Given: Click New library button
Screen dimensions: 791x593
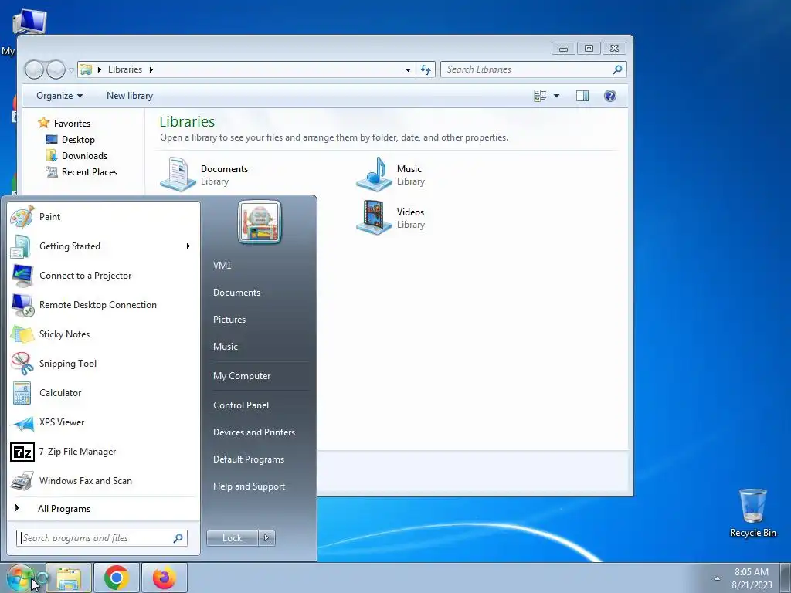Looking at the screenshot, I should pyautogui.click(x=130, y=96).
